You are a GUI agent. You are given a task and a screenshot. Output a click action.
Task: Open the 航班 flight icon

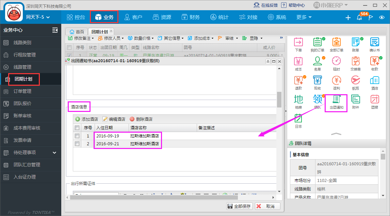(x=356, y=83)
